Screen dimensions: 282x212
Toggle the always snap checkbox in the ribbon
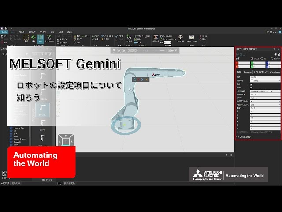(x=58, y=42)
